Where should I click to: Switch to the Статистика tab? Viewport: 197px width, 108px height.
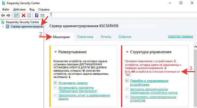[85, 37]
